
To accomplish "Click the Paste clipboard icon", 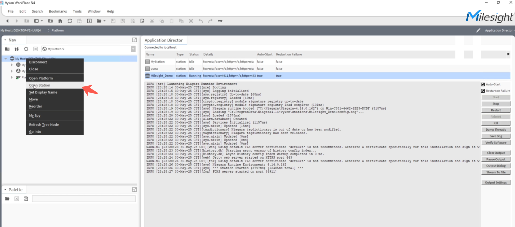I will click(x=171, y=21).
